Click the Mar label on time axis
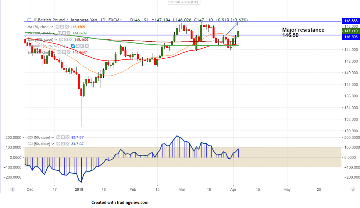 [182, 189]
